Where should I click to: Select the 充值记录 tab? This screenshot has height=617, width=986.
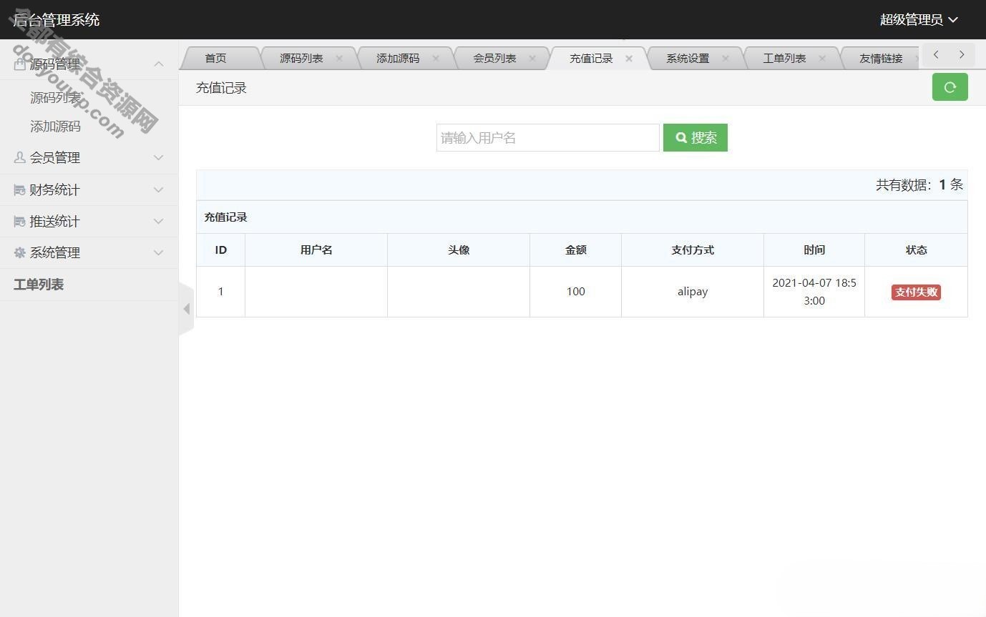point(591,59)
